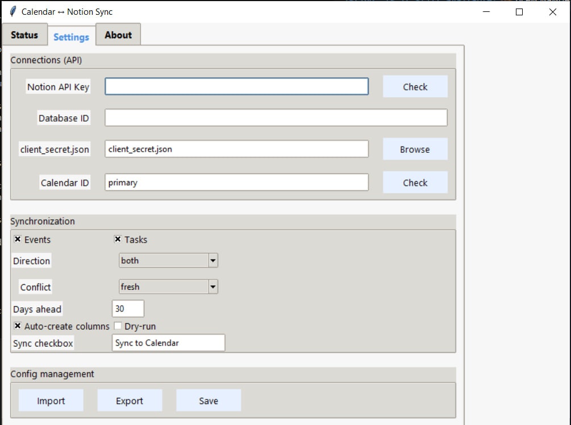Click the Export config button

[x=130, y=401]
